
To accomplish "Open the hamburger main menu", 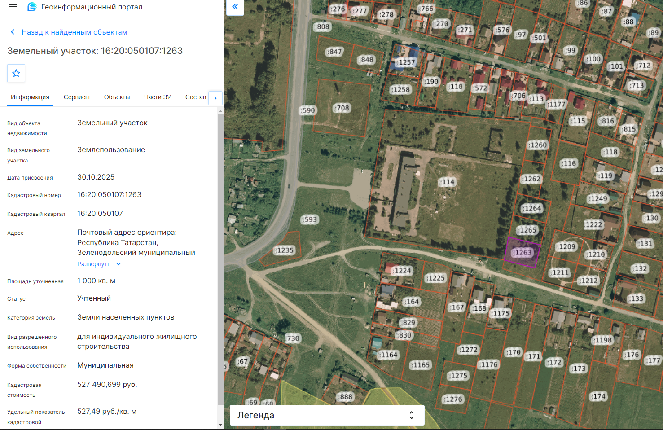I will [x=13, y=7].
